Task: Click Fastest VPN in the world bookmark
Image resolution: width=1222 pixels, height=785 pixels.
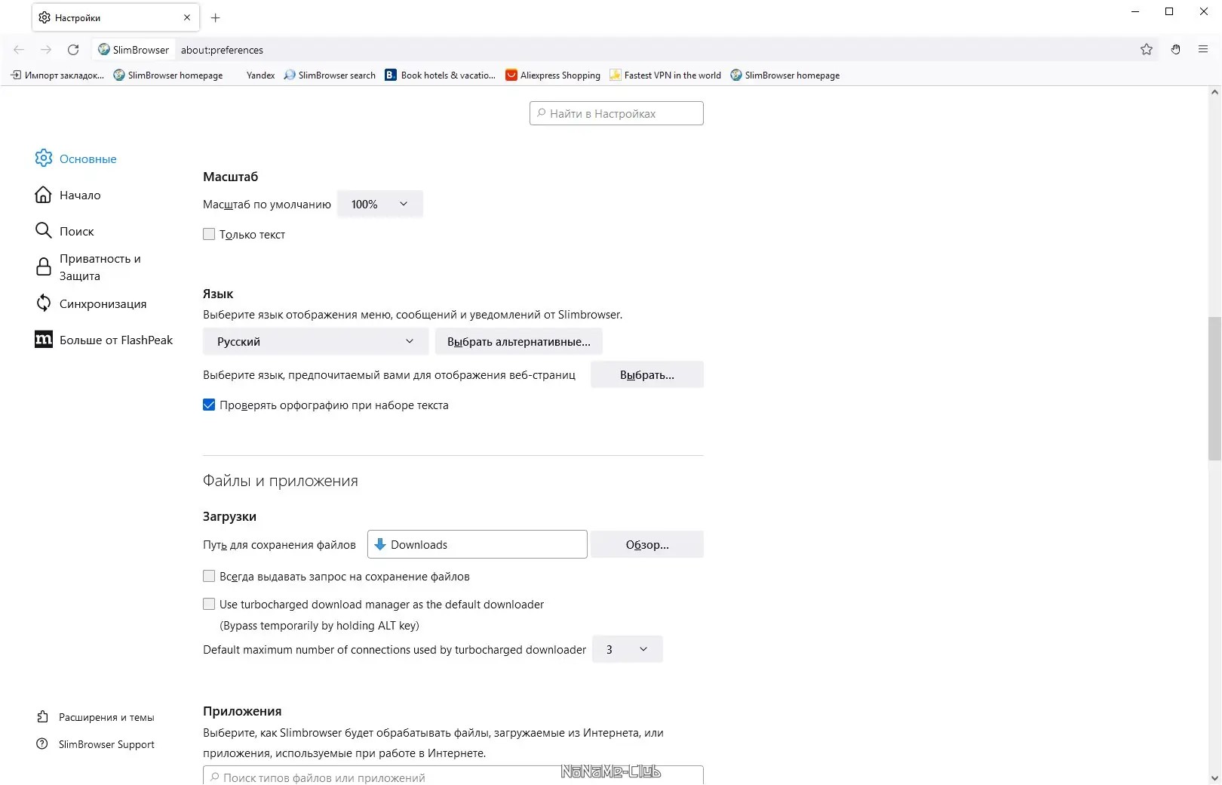Action: 665,75
